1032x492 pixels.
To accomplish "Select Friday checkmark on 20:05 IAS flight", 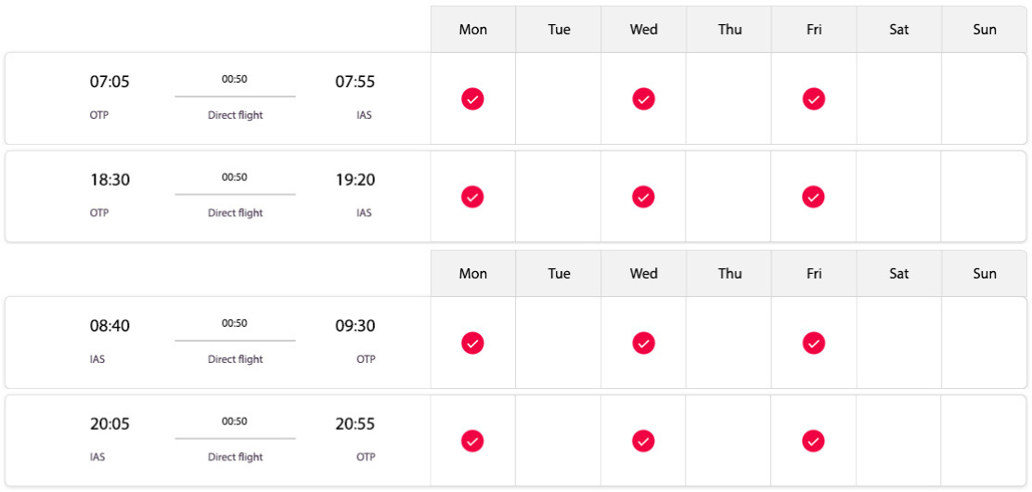I will [x=814, y=441].
